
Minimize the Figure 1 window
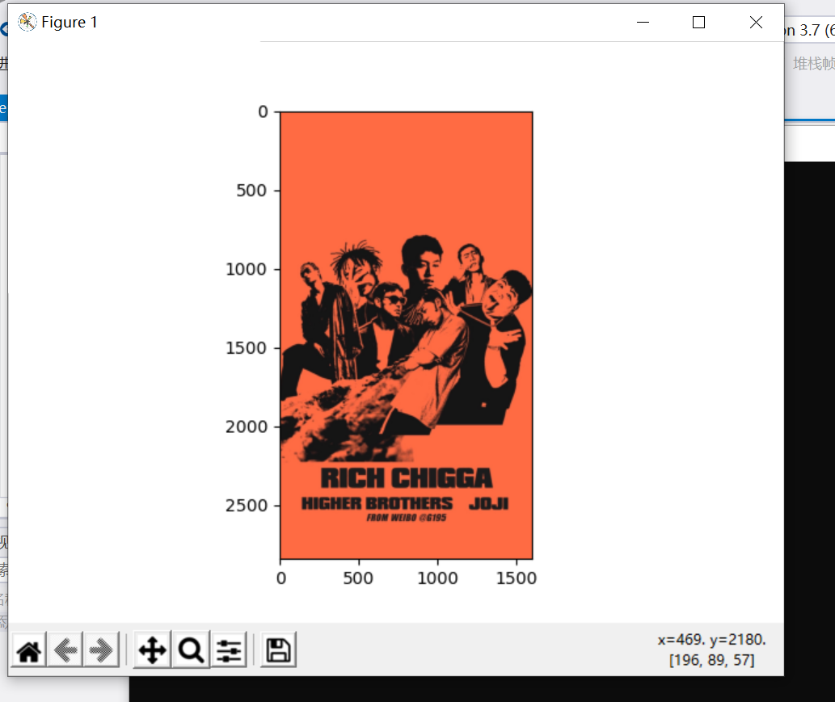(x=643, y=23)
